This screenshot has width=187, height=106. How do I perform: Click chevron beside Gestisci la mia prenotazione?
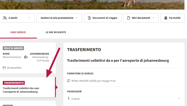[x=77, y=18]
